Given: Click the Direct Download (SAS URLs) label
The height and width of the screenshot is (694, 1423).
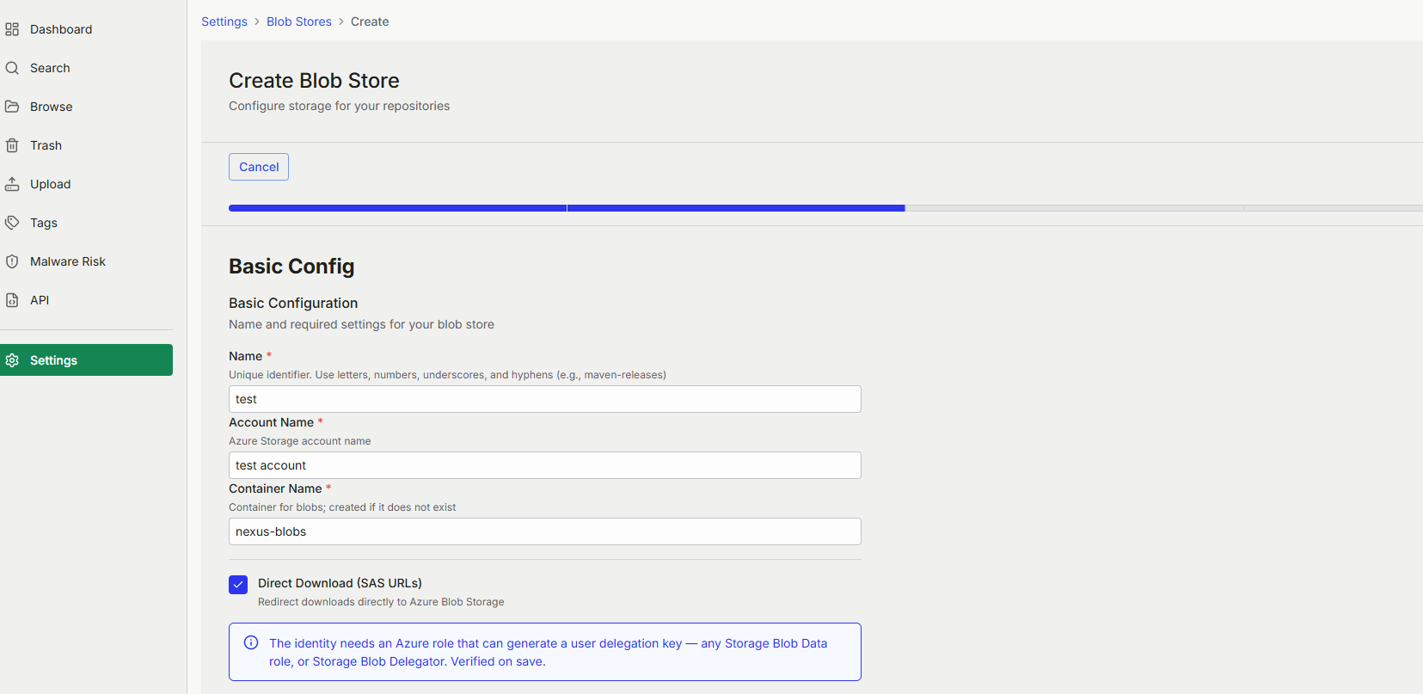Looking at the screenshot, I should (340, 583).
